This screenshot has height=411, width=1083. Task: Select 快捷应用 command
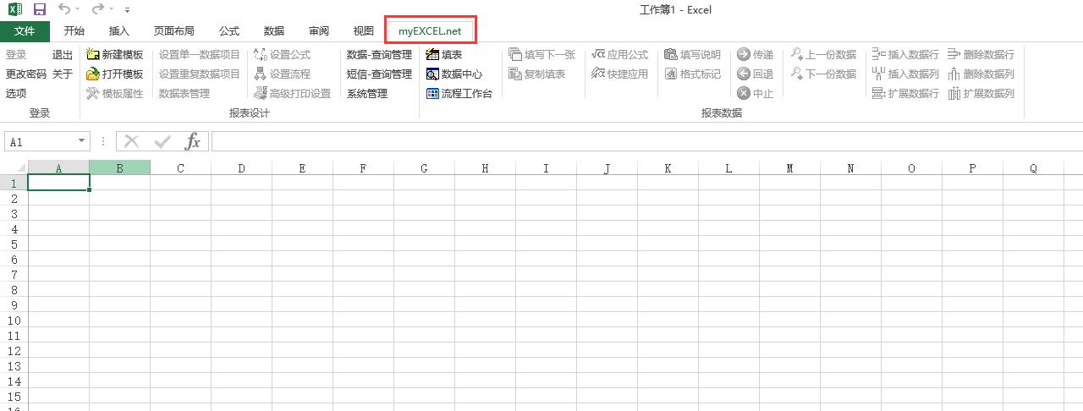coord(620,74)
